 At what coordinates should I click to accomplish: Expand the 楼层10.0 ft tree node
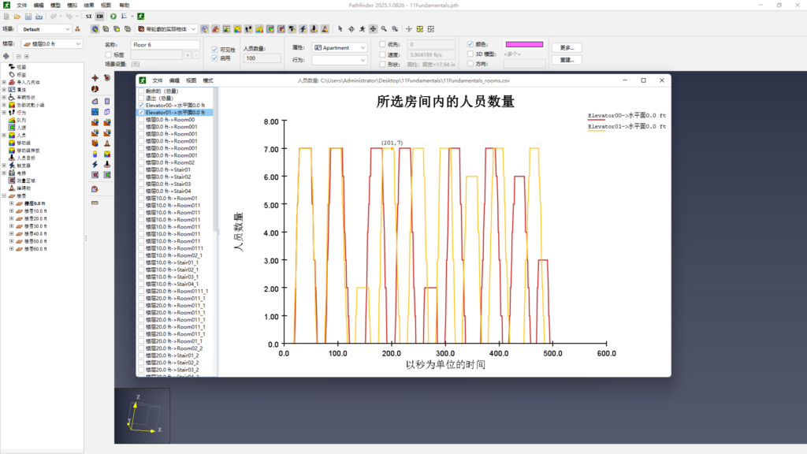coord(12,212)
